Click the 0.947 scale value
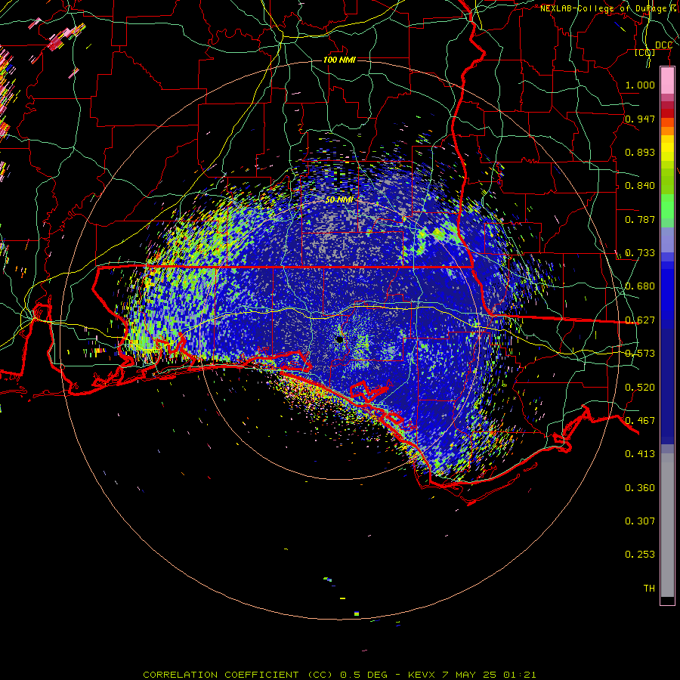Viewport: 680px width, 680px height. click(640, 119)
